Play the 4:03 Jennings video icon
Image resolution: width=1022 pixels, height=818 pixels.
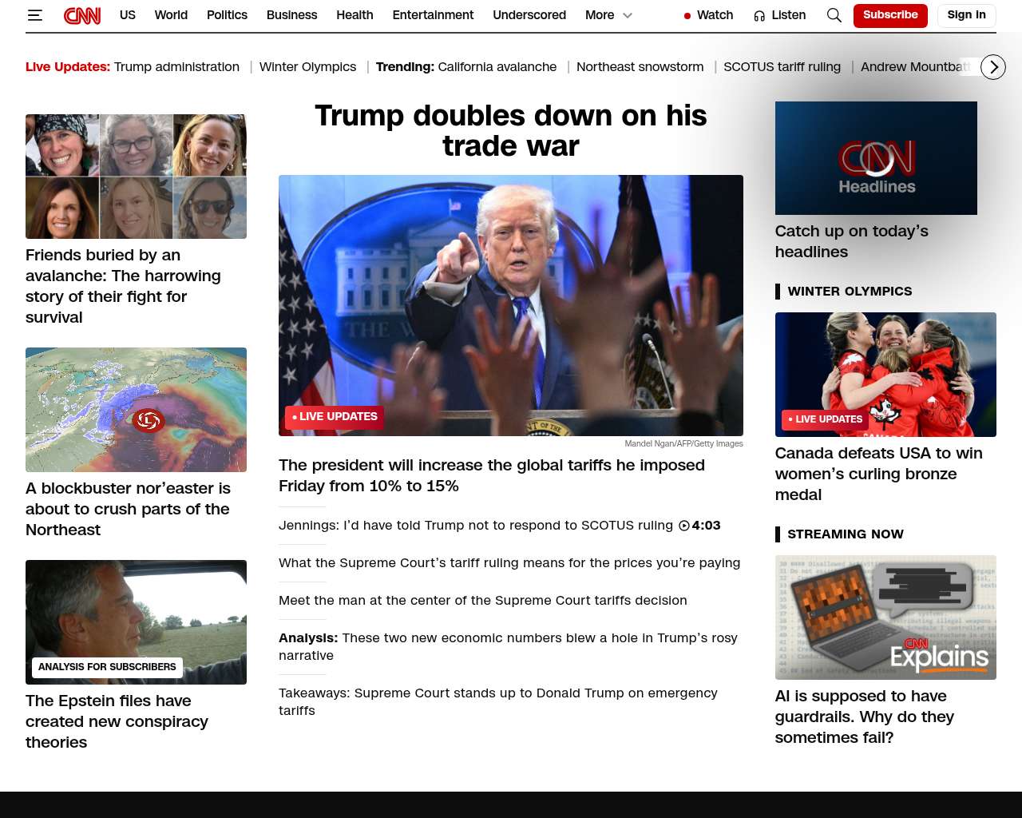[x=684, y=526]
